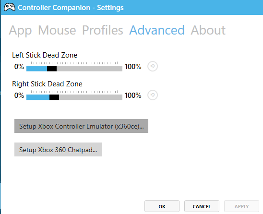Click the gray track of the Right Stick slider
263x214 pixels.
(x=91, y=97)
